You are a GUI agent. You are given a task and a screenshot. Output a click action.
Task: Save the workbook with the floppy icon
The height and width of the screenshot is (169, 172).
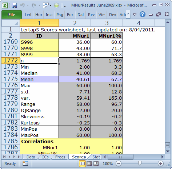[15, 5]
